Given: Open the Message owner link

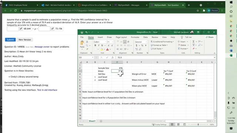Looking at the screenshot, I should coord(42,47).
